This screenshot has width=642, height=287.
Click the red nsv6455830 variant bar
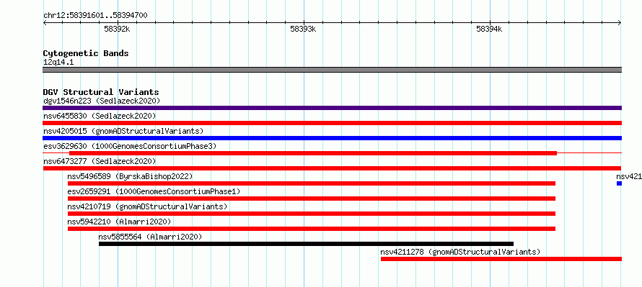point(332,123)
